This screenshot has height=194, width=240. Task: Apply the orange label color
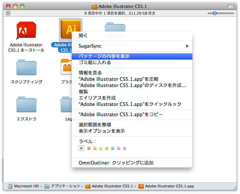pos(95,148)
